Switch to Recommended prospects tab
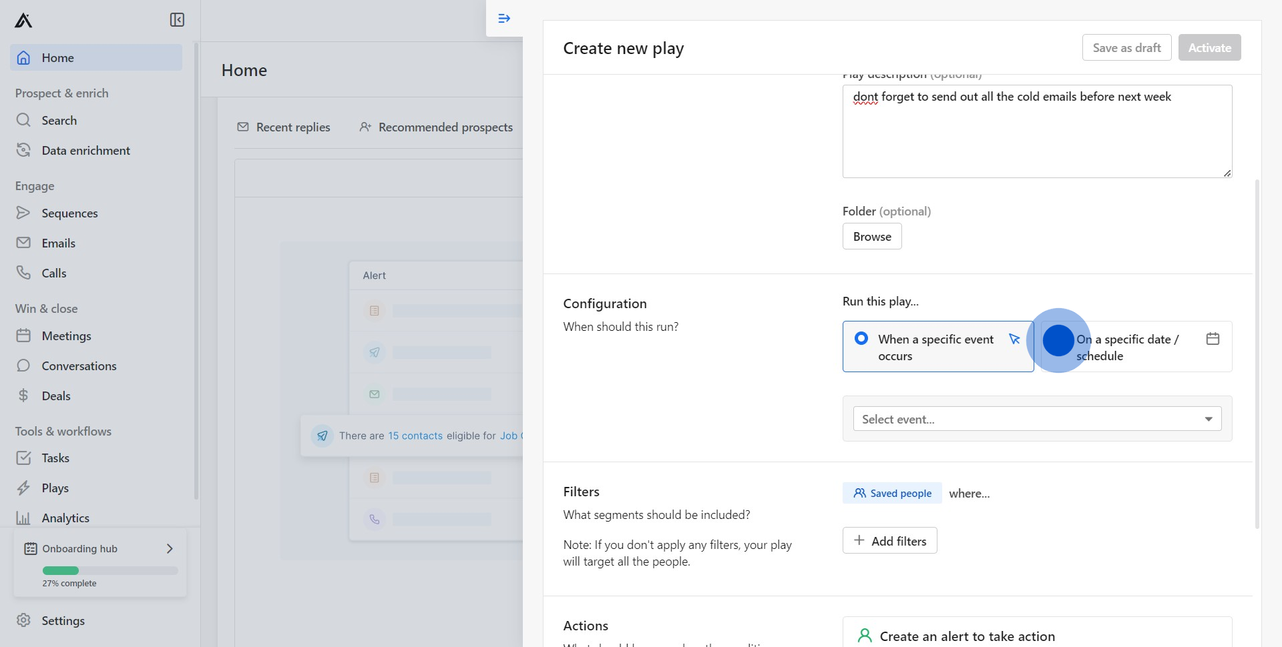1282x647 pixels. tap(436, 127)
